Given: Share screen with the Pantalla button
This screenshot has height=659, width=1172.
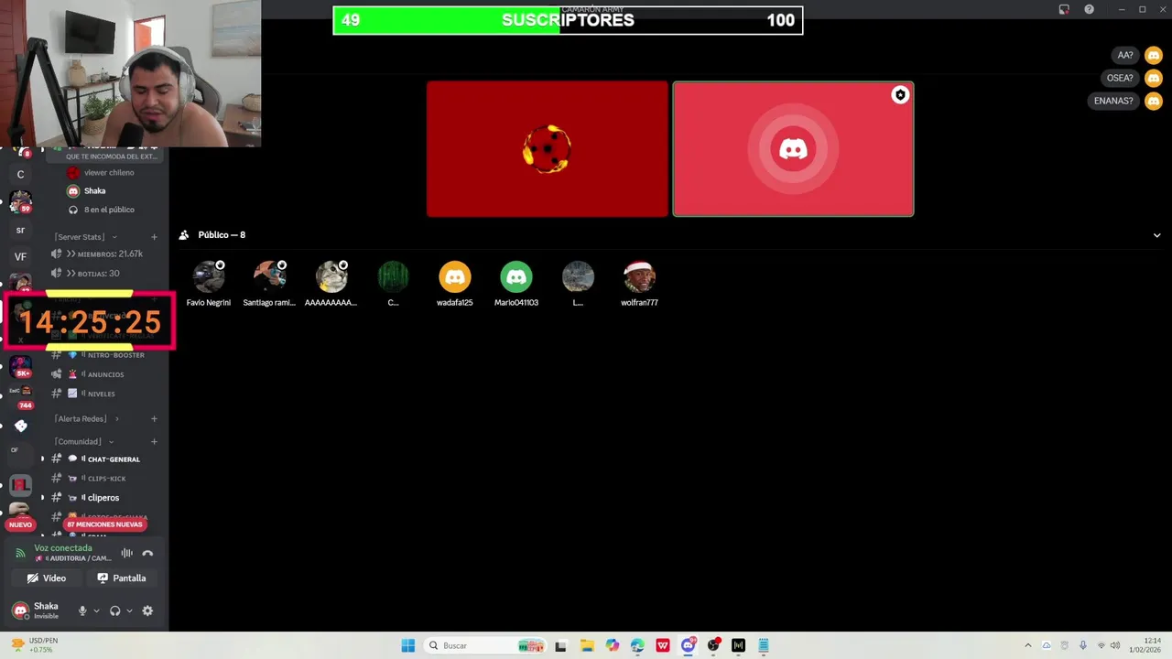Looking at the screenshot, I should point(122,578).
